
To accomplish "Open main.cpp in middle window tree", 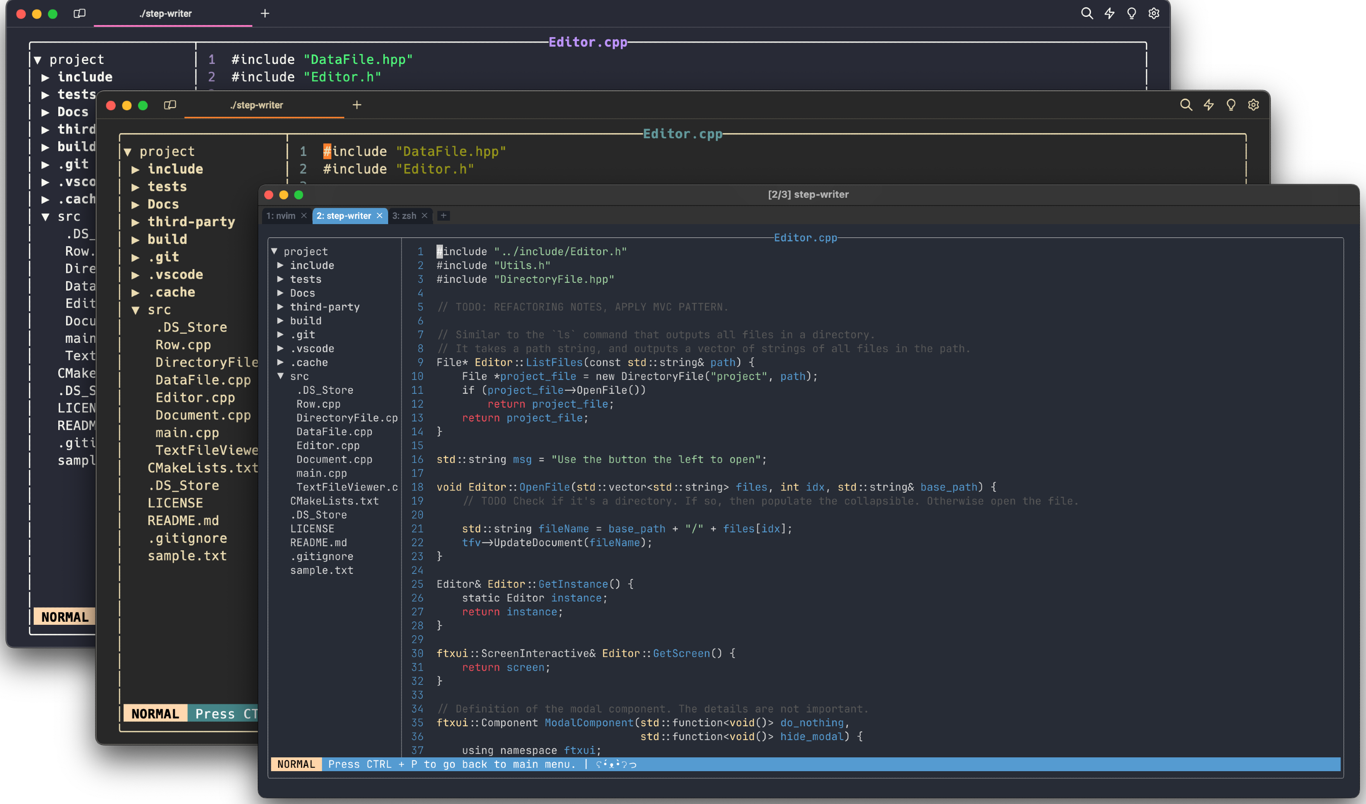I will coord(187,433).
